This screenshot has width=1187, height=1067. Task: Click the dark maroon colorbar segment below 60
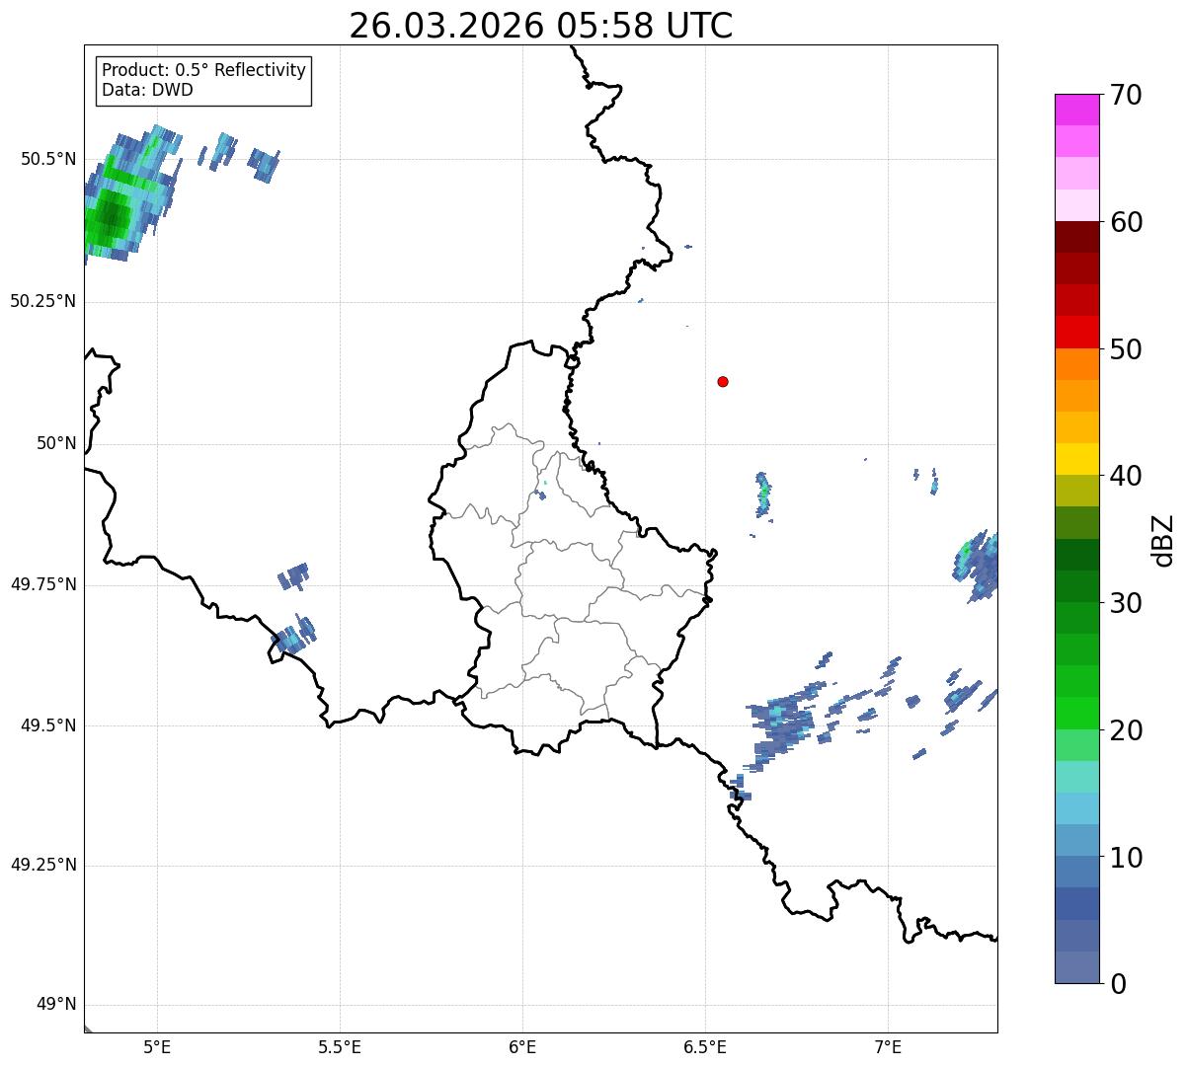(1076, 237)
